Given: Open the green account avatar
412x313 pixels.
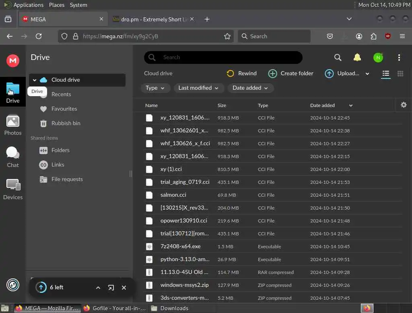Looking at the screenshot, I should pyautogui.click(x=378, y=58).
